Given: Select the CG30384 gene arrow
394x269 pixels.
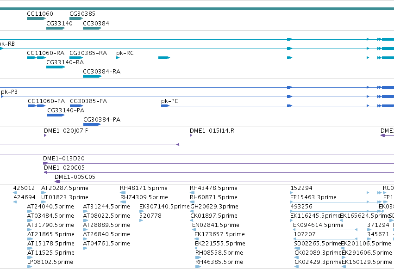Looking at the screenshot, I should 92,28.
